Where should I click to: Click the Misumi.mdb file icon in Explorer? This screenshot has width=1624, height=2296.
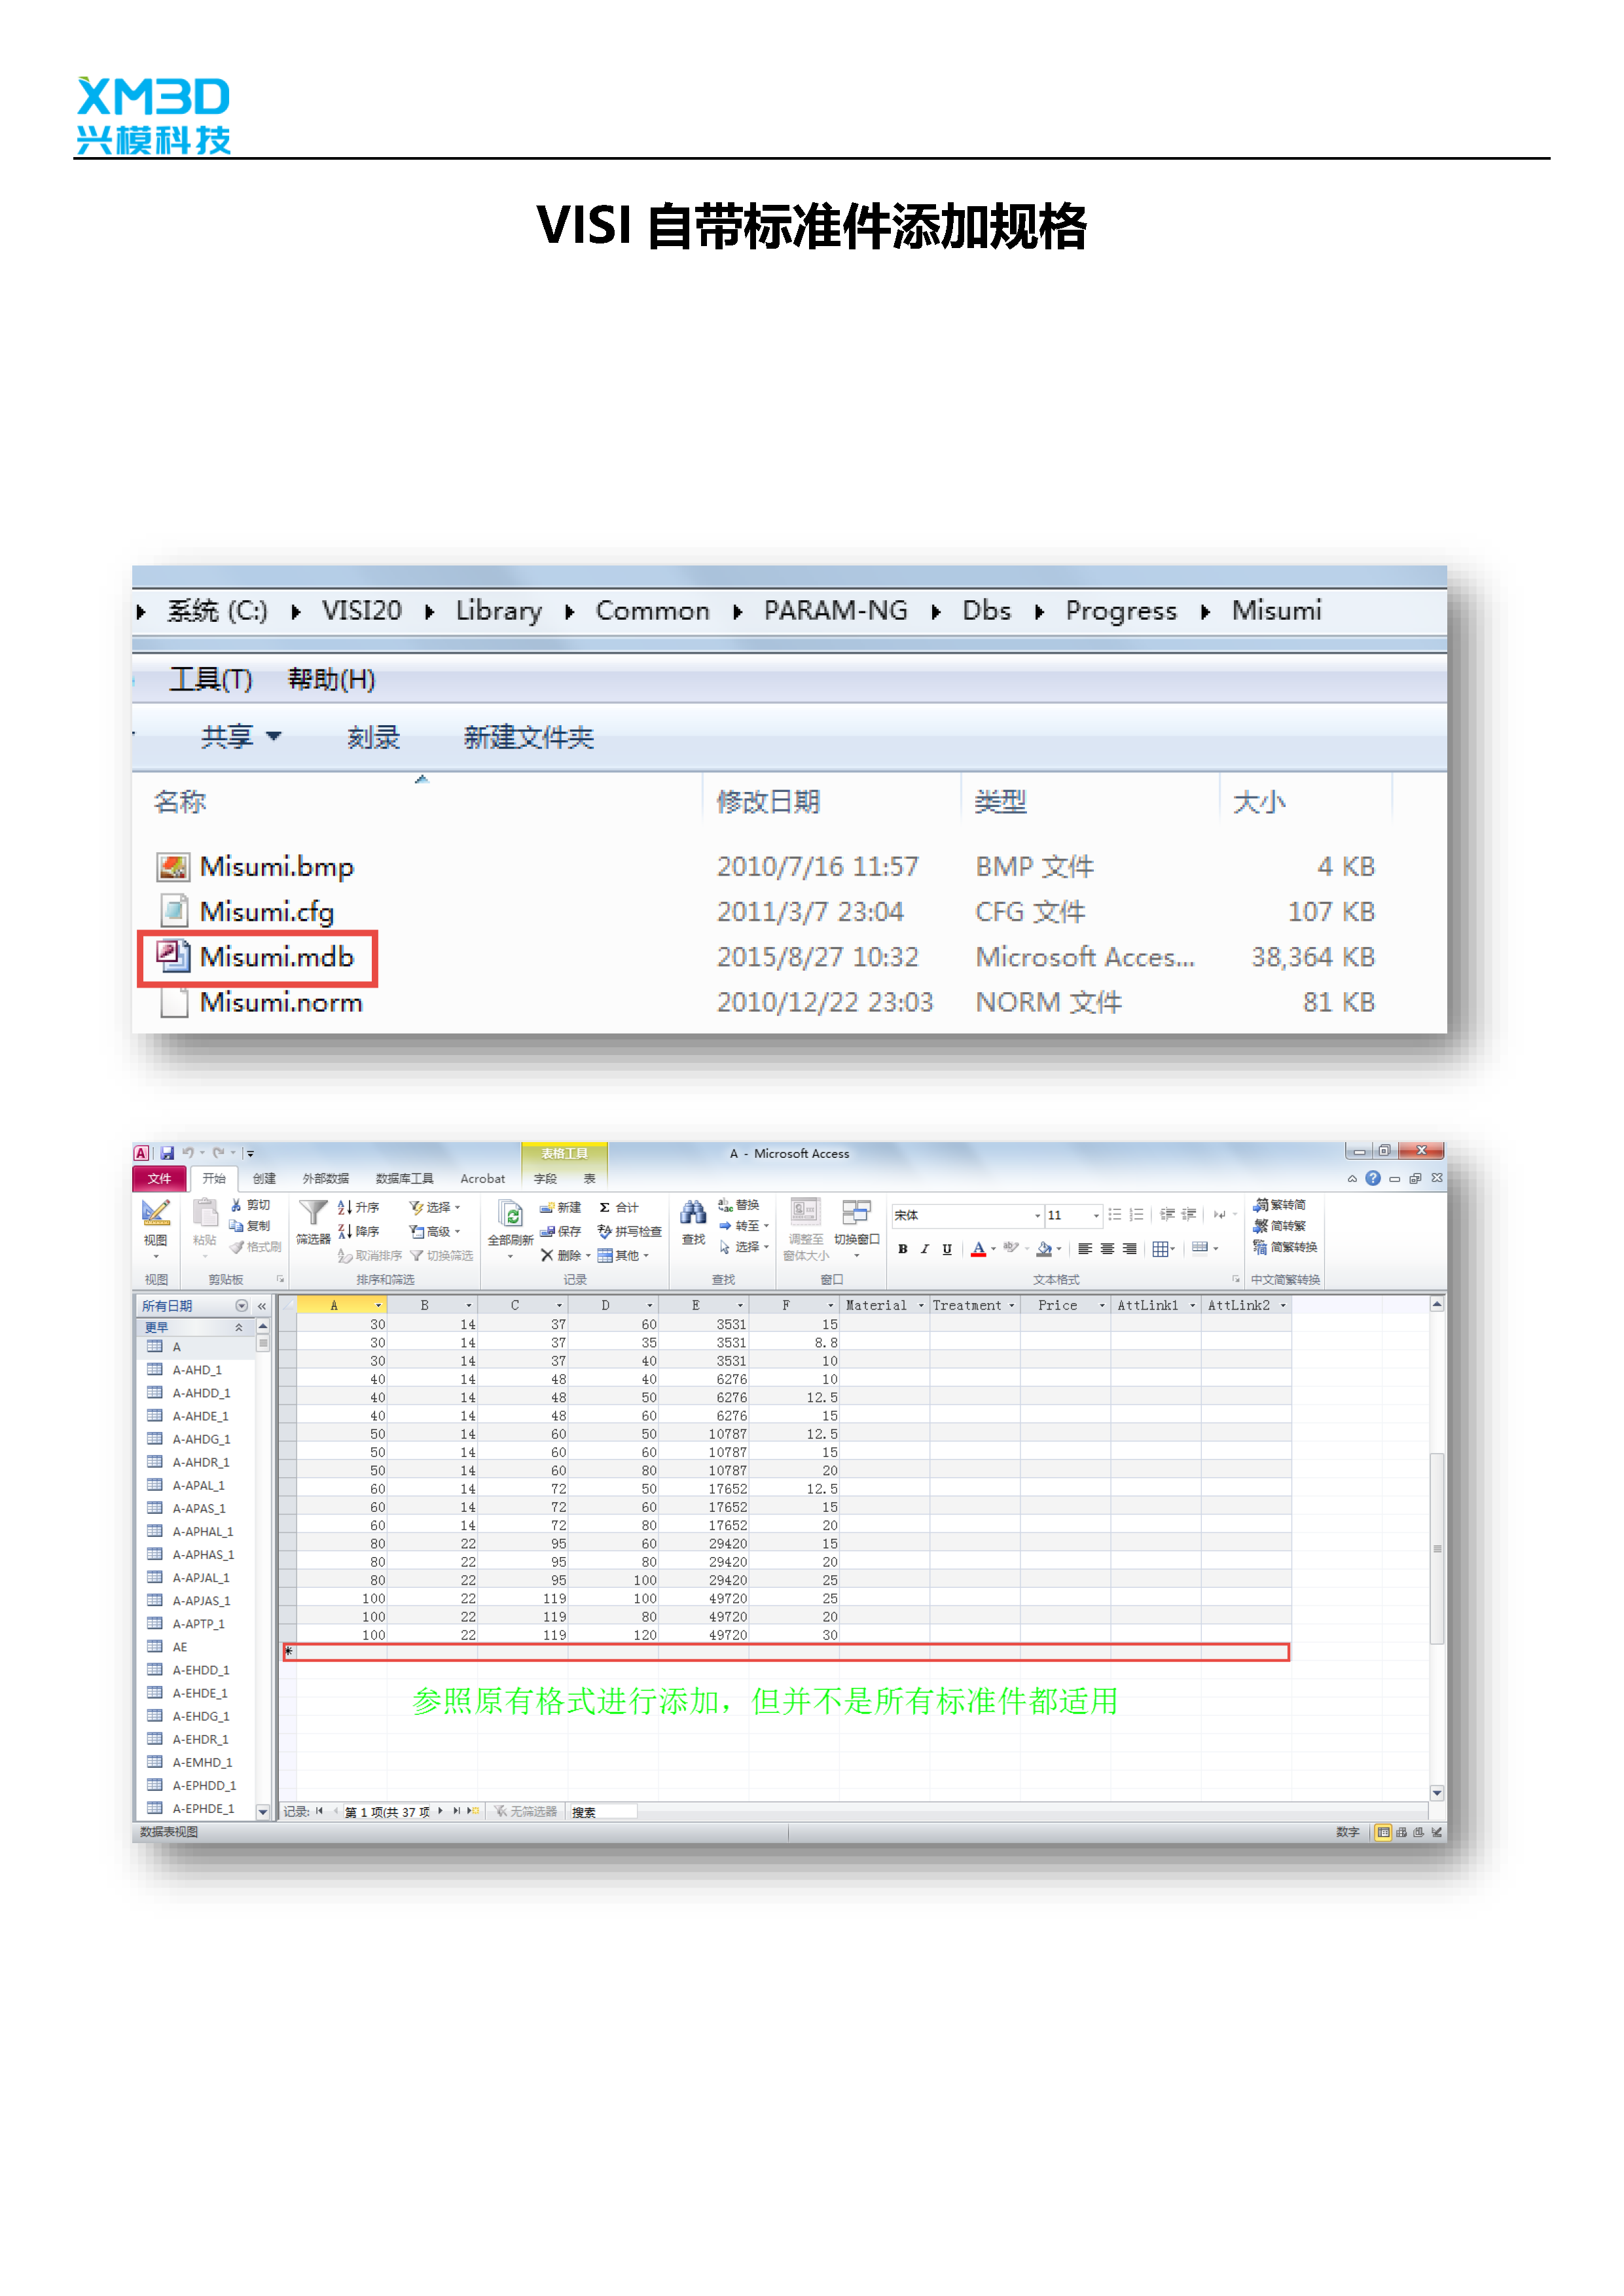173,956
